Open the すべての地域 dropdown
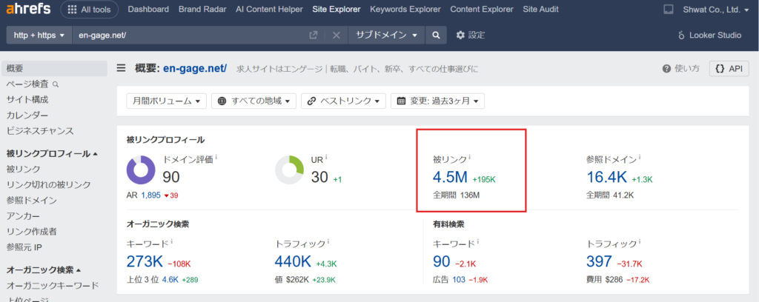Screen dimensions: 759x302 click(253, 101)
